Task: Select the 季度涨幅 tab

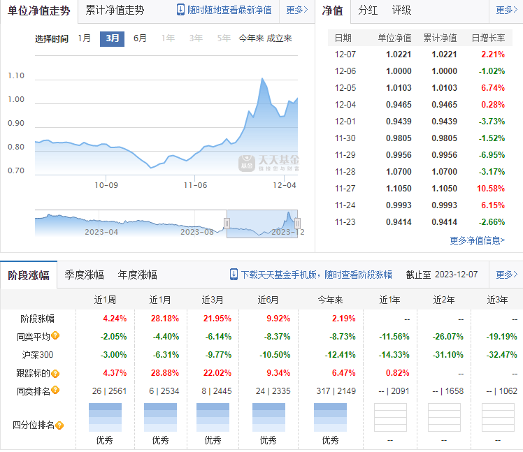Action: click(x=84, y=275)
